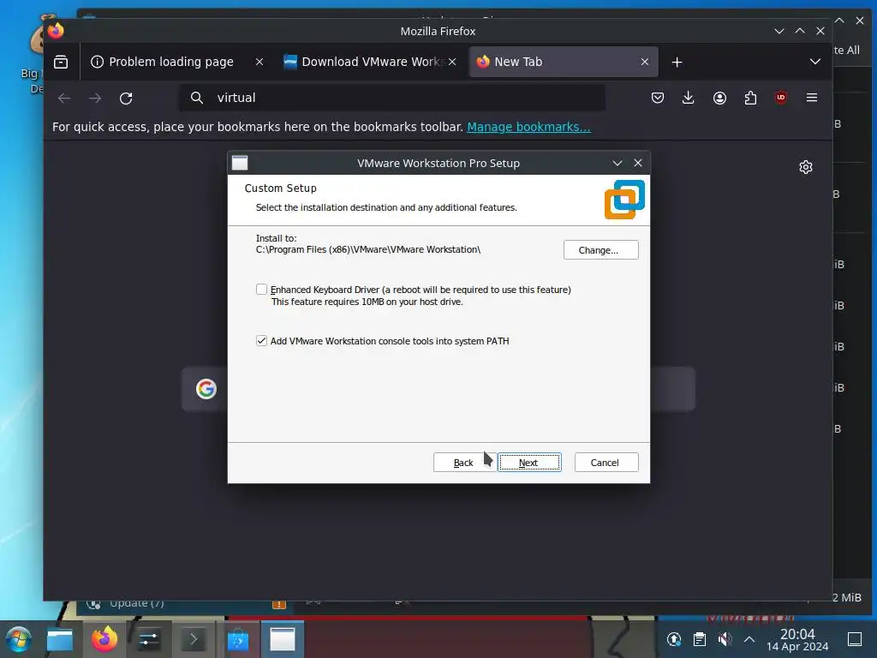Expand hidden system tray icons arrow
This screenshot has width=877, height=658.
(x=749, y=639)
